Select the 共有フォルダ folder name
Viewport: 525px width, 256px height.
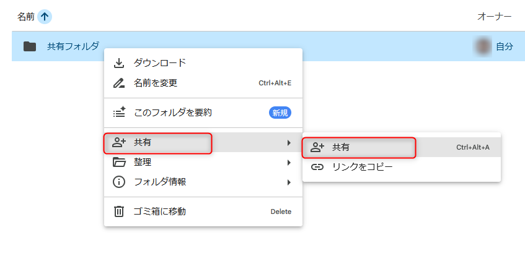[x=73, y=46]
